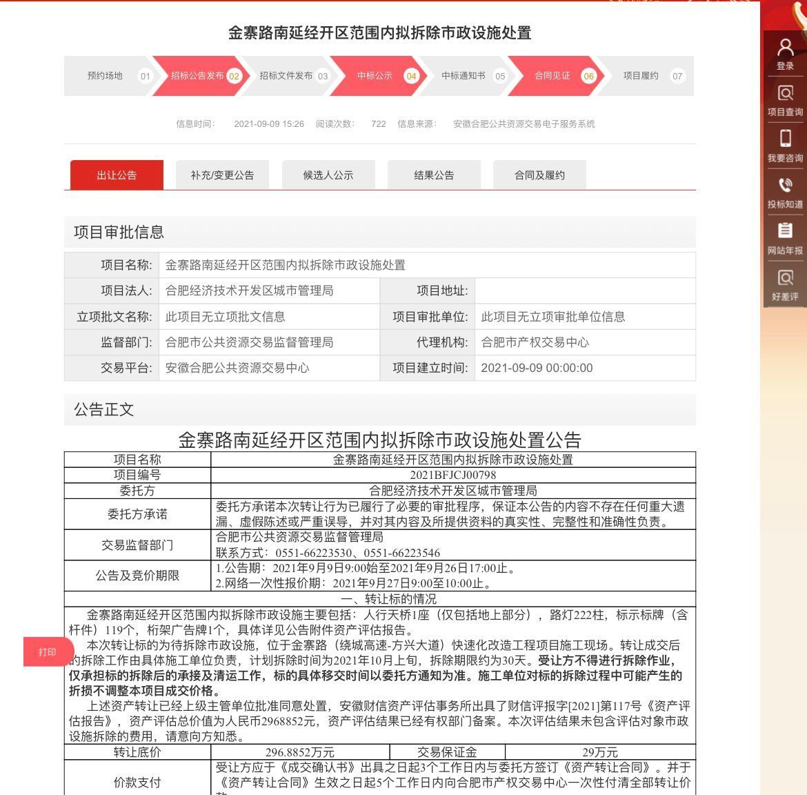Click source 安徽合肥公共资源交易电子服务系统

click(524, 124)
